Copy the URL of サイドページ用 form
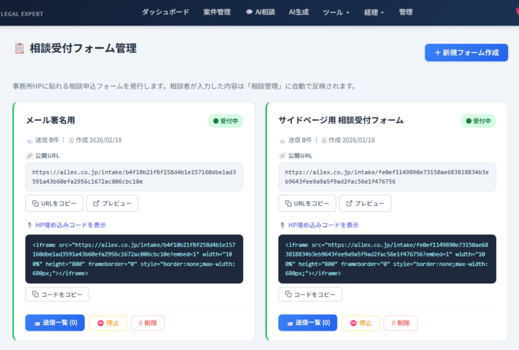 (307, 203)
